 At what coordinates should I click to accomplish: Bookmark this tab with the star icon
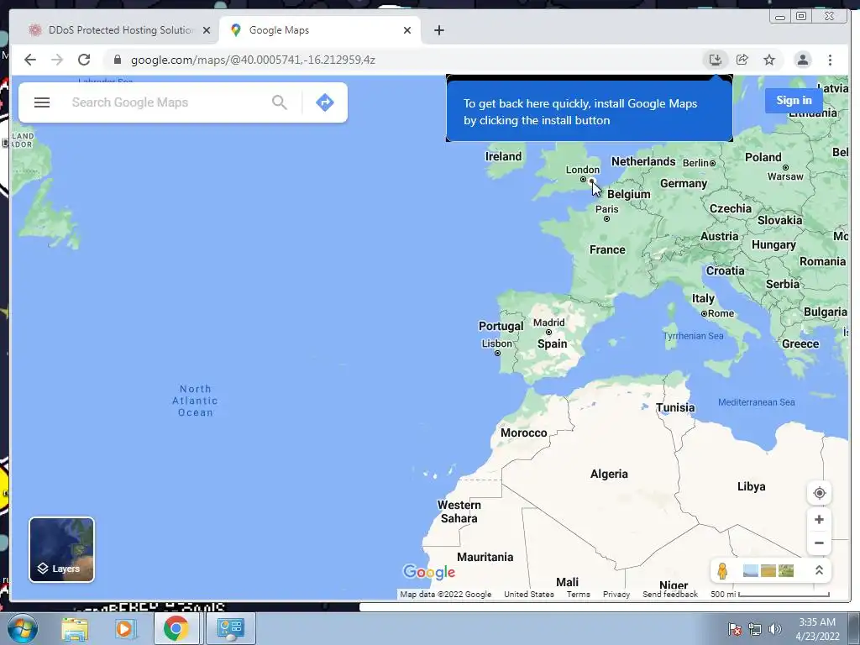(769, 60)
